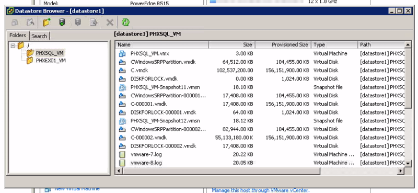Sort by the Path column header
This screenshot has height=193, width=418.
coord(381,44)
